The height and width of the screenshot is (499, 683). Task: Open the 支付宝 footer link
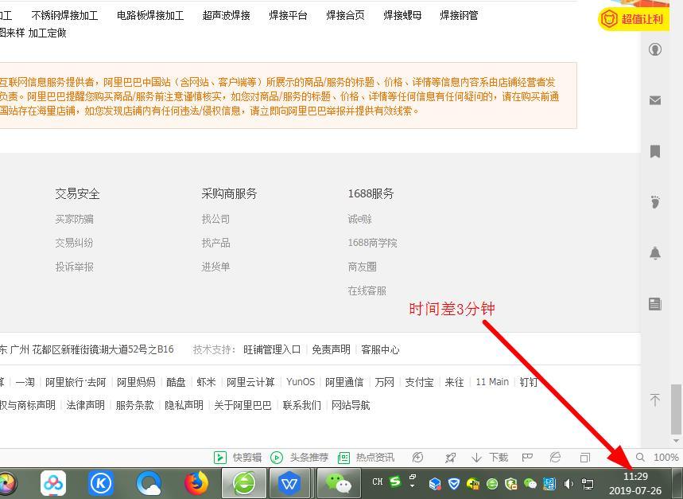click(x=420, y=382)
